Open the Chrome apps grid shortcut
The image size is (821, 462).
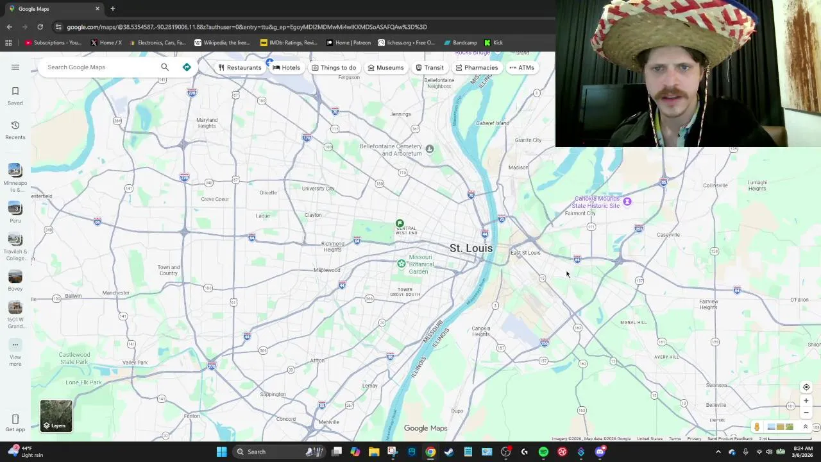point(8,43)
